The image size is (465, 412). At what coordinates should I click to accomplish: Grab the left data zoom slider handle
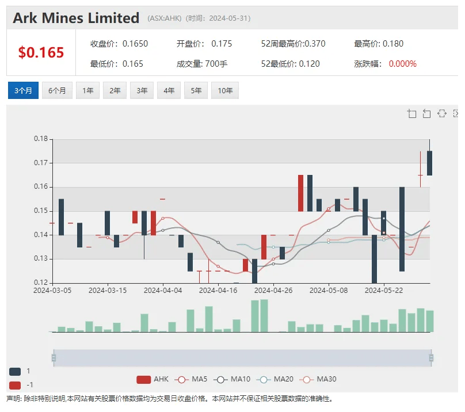click(54, 358)
